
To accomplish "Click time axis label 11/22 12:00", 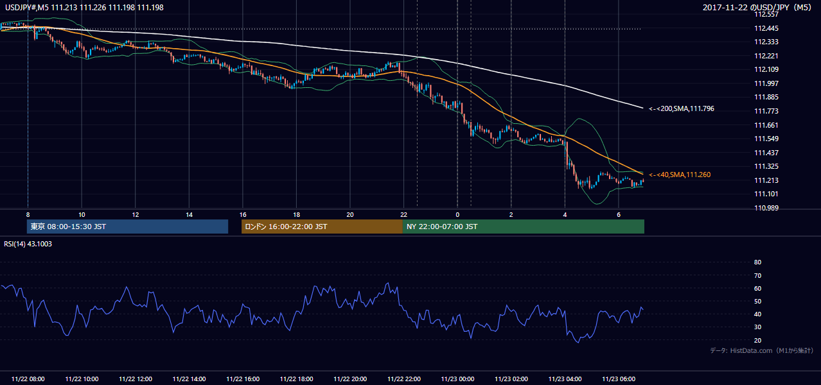I will coord(136,379).
